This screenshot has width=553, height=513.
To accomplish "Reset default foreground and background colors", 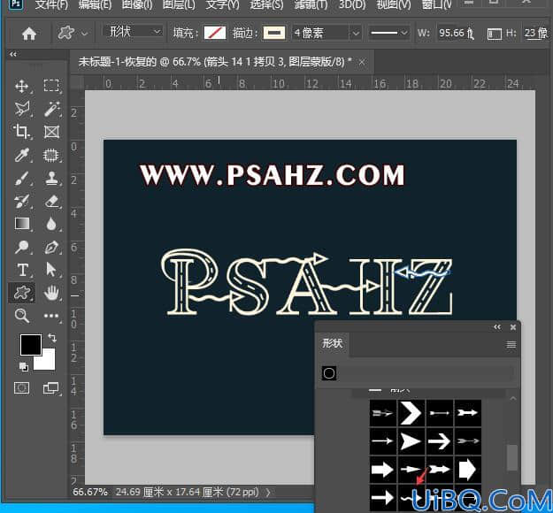I will pos(24,367).
